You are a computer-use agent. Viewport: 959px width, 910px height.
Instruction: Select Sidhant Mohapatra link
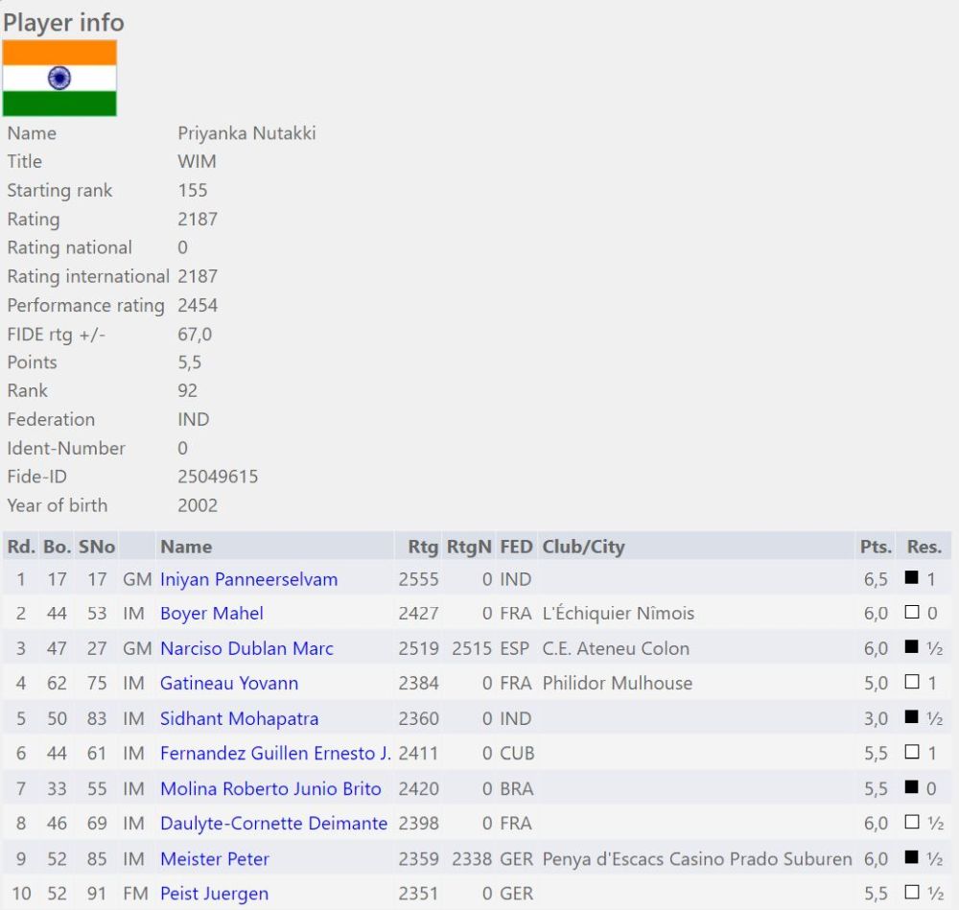[x=239, y=719]
